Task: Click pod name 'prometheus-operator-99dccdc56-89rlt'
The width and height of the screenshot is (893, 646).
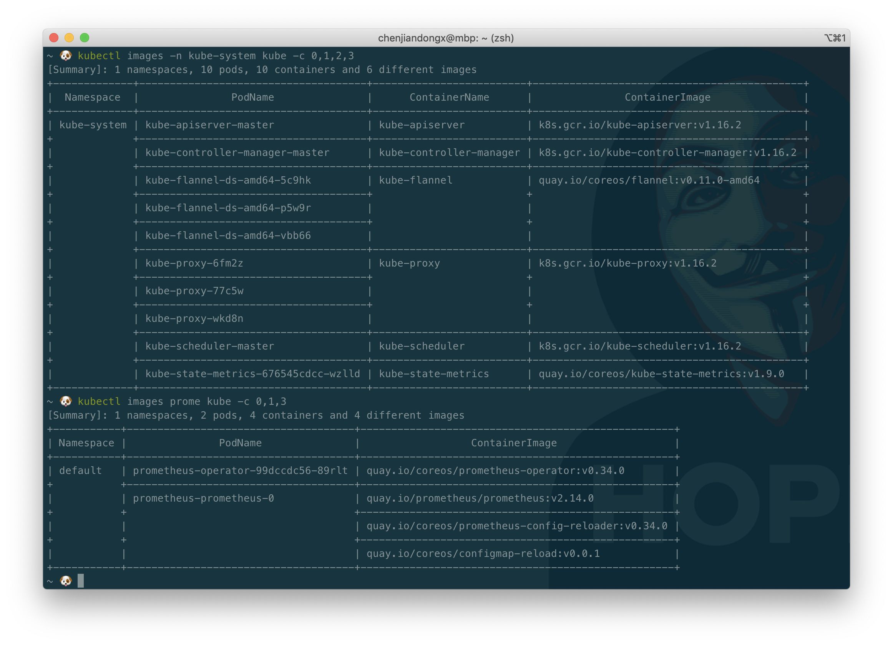Action: click(x=240, y=470)
